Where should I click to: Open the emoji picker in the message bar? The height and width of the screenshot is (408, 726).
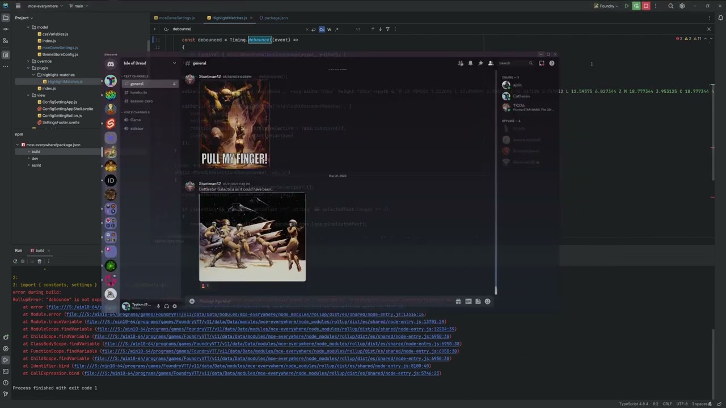(x=487, y=301)
